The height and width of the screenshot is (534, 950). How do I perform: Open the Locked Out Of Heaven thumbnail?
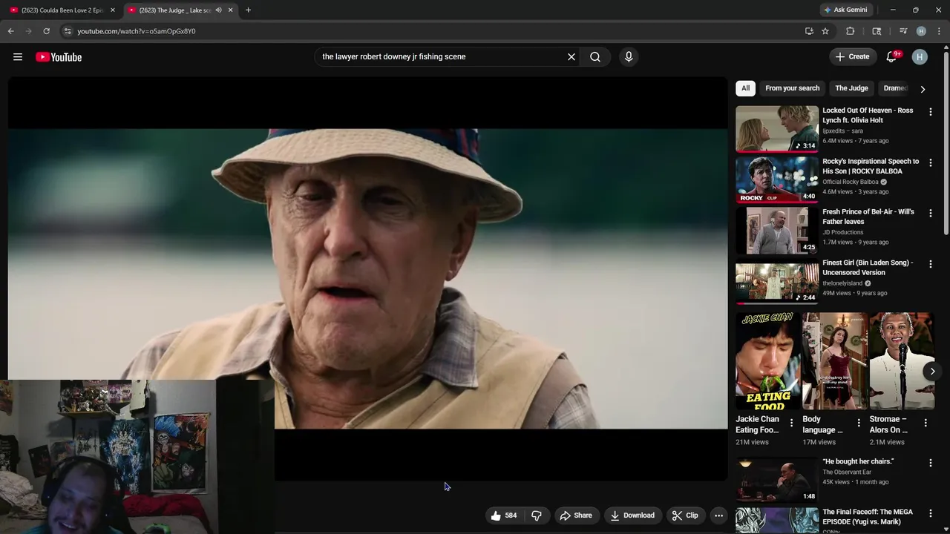[x=777, y=128]
